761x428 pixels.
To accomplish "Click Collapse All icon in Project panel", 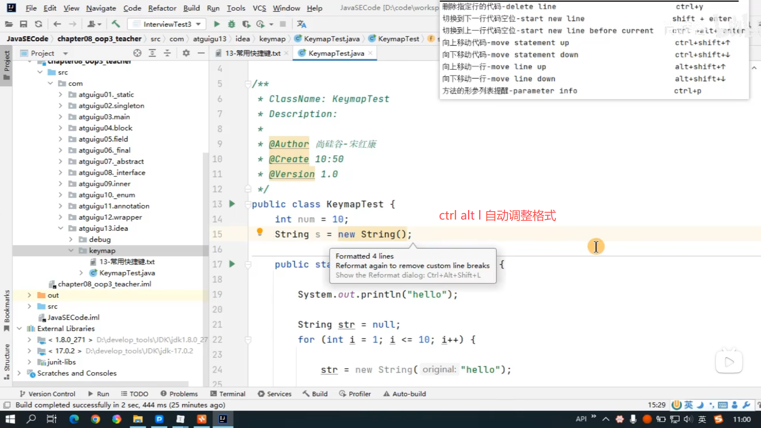I will (167, 53).
